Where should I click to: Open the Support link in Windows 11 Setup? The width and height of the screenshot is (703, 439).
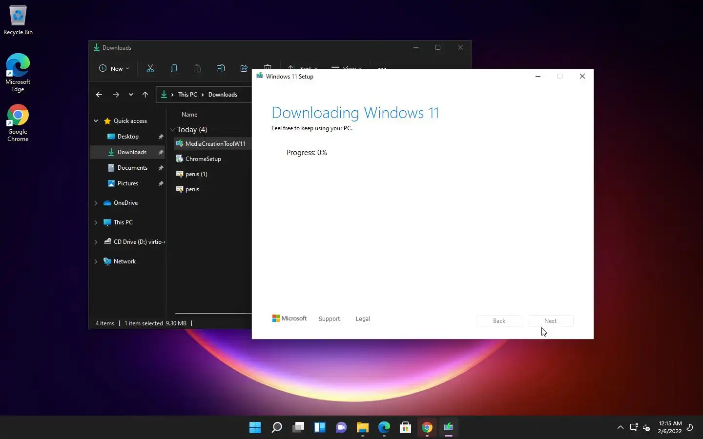tap(330, 319)
